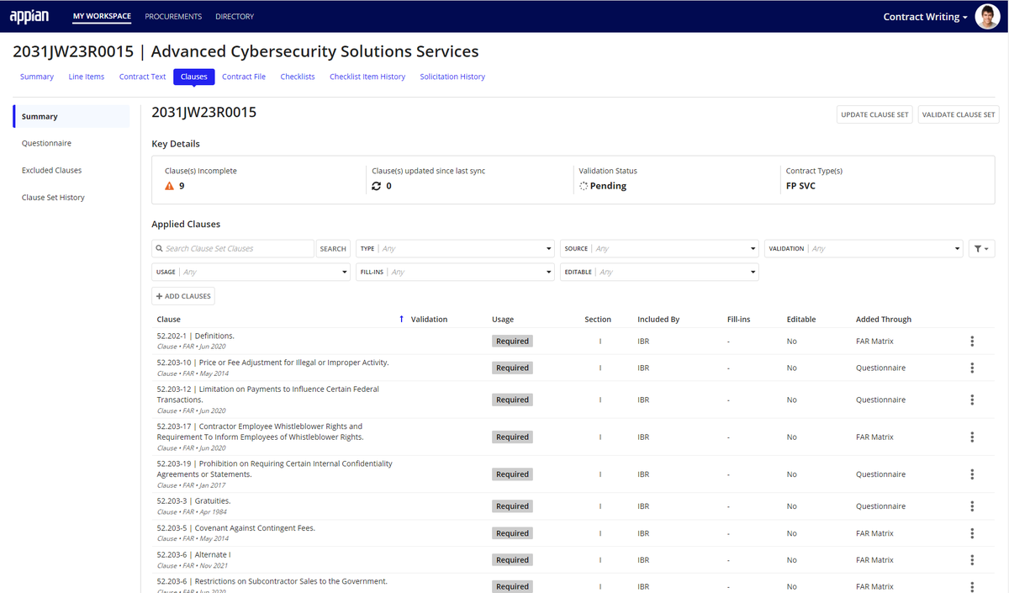Screen dimensions: 1009x593
Task: Click the Clause column sort arrow
Action: point(401,320)
